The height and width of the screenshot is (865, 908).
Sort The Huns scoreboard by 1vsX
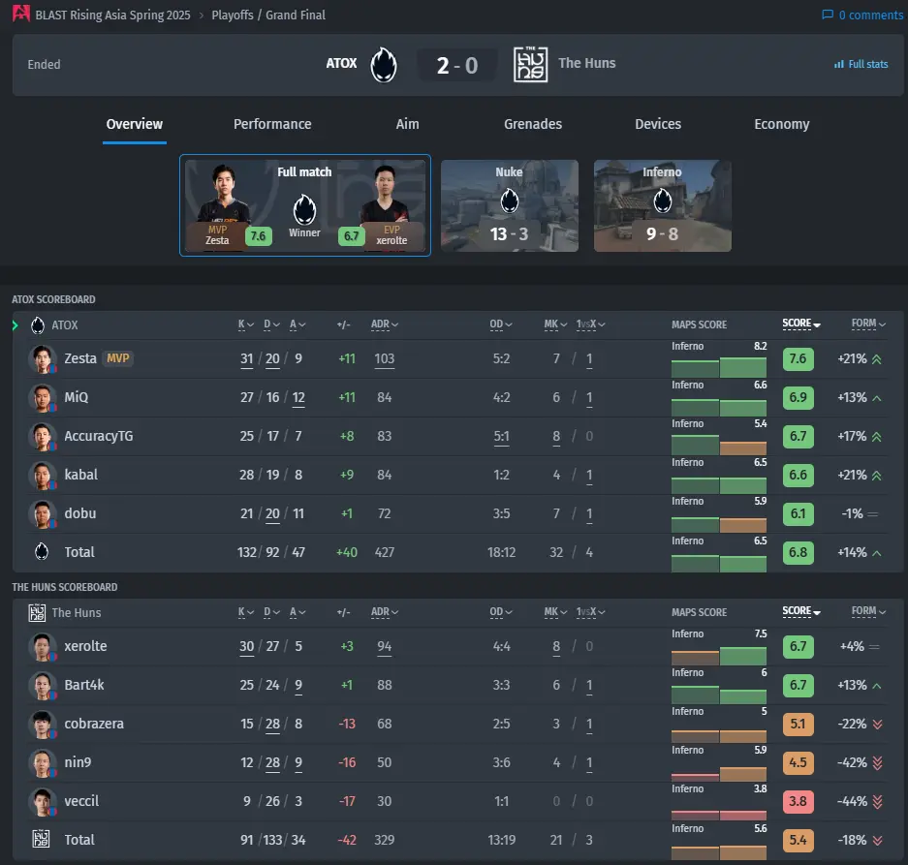click(x=590, y=612)
